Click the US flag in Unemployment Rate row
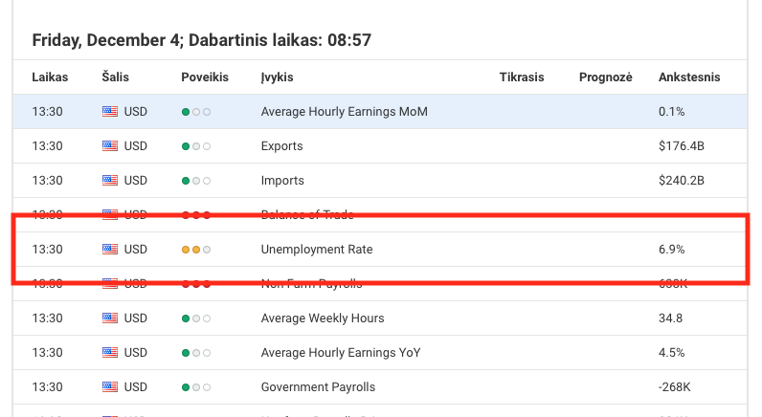 point(110,250)
